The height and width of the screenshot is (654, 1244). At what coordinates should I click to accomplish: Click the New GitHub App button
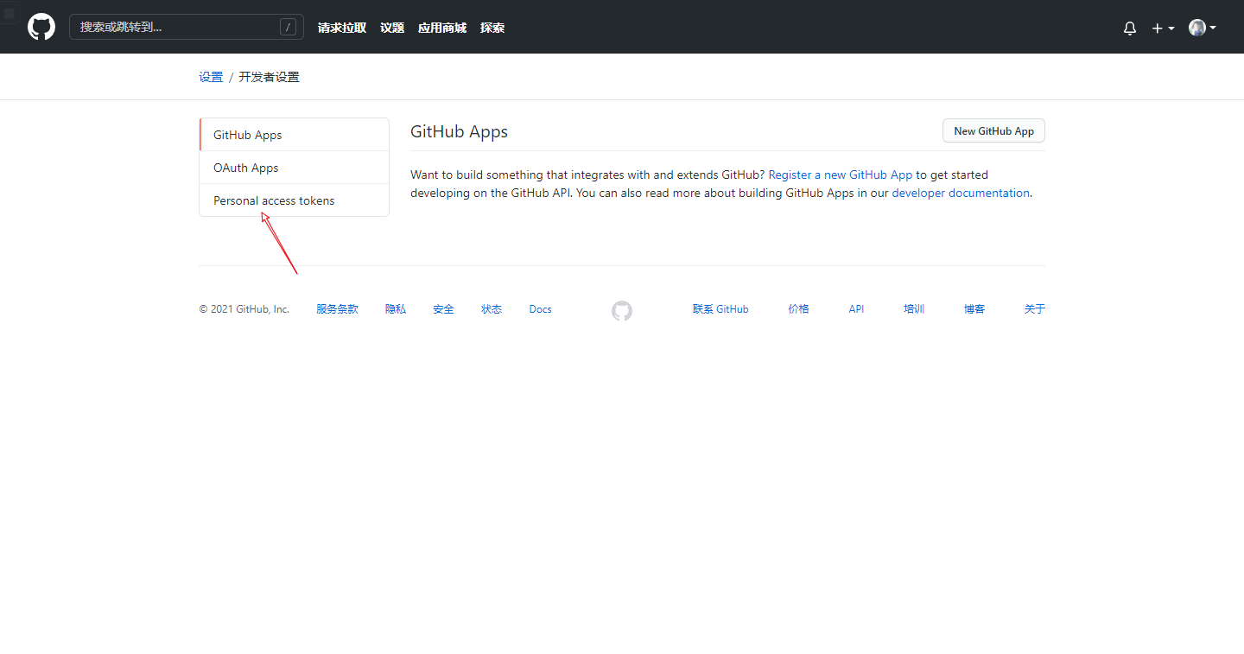(993, 131)
